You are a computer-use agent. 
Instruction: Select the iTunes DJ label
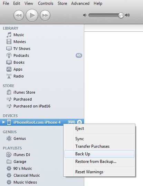pyautogui.click(x=22, y=155)
